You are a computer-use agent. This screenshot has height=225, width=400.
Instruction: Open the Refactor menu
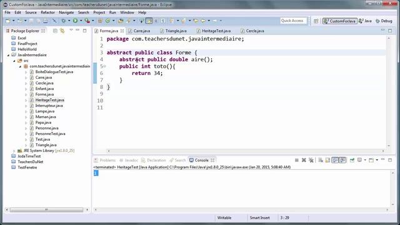click(x=47, y=12)
